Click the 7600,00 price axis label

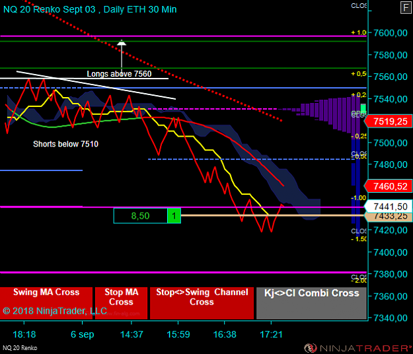391,33
